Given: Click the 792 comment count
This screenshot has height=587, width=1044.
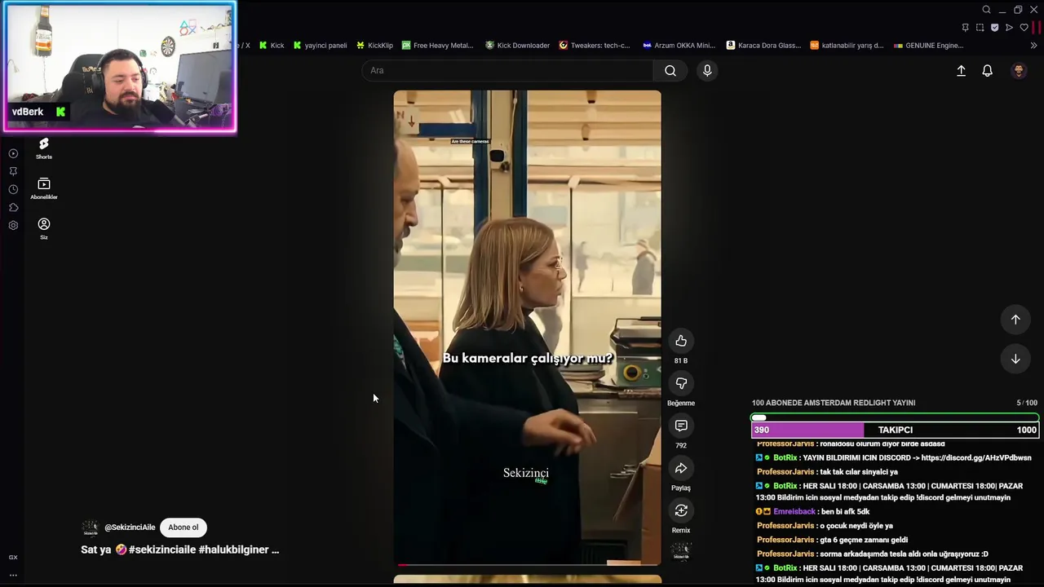Looking at the screenshot, I should coord(681,445).
